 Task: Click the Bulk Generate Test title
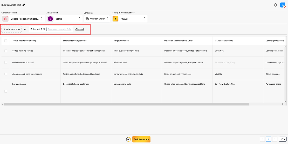click(11, 5)
